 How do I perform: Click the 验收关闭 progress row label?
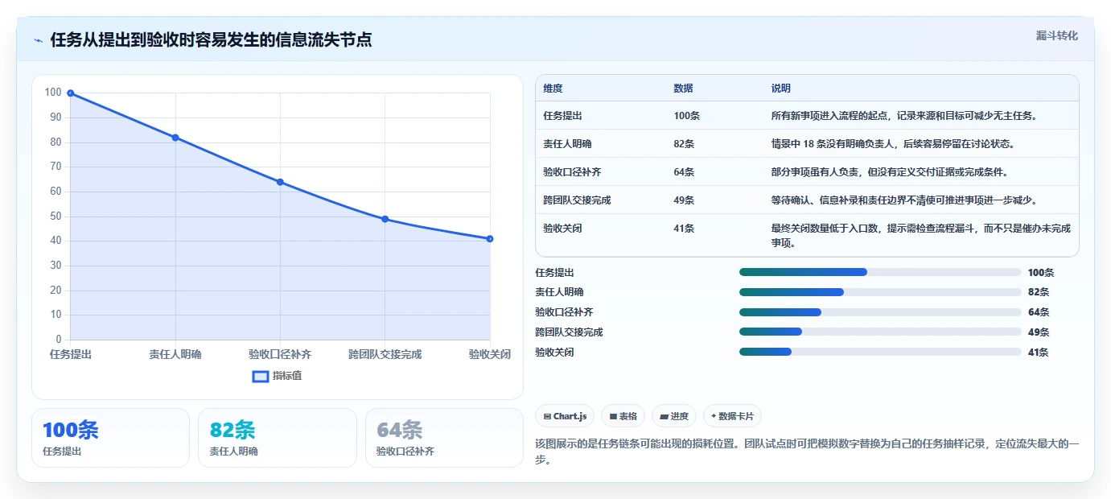pyautogui.click(x=555, y=353)
